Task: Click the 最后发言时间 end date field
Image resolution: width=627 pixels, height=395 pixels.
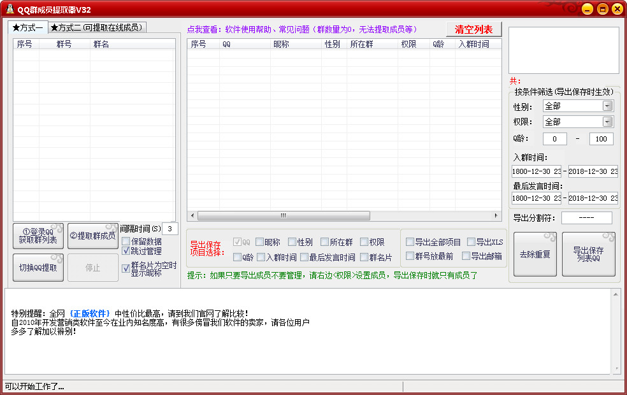Action: (x=593, y=198)
